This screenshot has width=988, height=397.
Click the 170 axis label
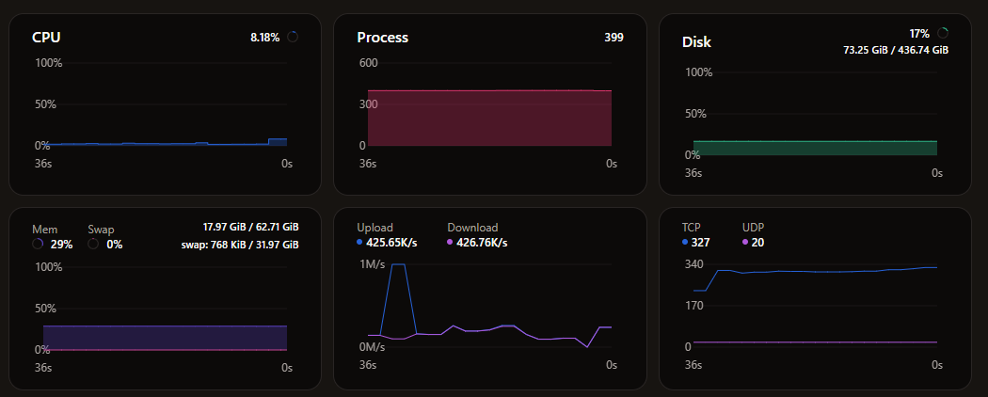point(693,307)
